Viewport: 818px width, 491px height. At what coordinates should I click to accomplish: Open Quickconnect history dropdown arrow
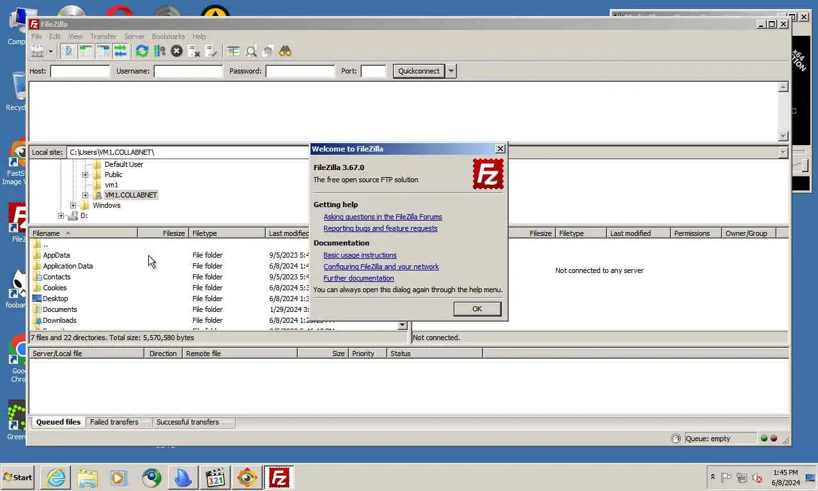click(451, 71)
